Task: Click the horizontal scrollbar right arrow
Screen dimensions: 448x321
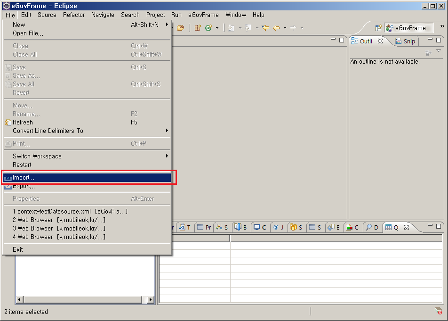Action: coord(151,299)
